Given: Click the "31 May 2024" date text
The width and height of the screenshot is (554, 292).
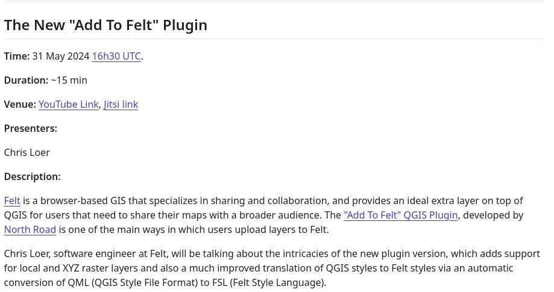Looking at the screenshot, I should (x=61, y=56).
